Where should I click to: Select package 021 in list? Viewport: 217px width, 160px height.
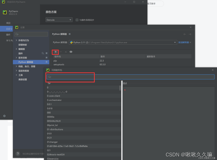84,150
